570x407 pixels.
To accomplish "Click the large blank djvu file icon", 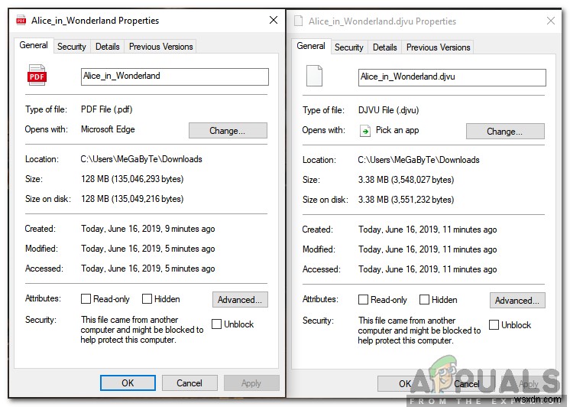I will (314, 76).
